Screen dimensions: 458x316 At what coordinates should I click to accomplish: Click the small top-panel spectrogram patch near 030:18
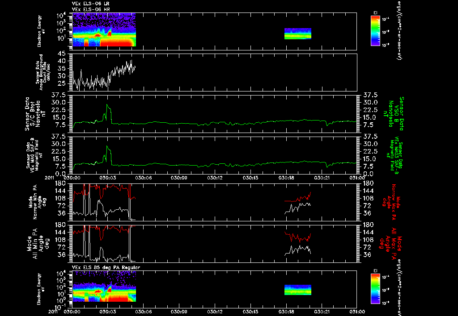(x=297, y=33)
